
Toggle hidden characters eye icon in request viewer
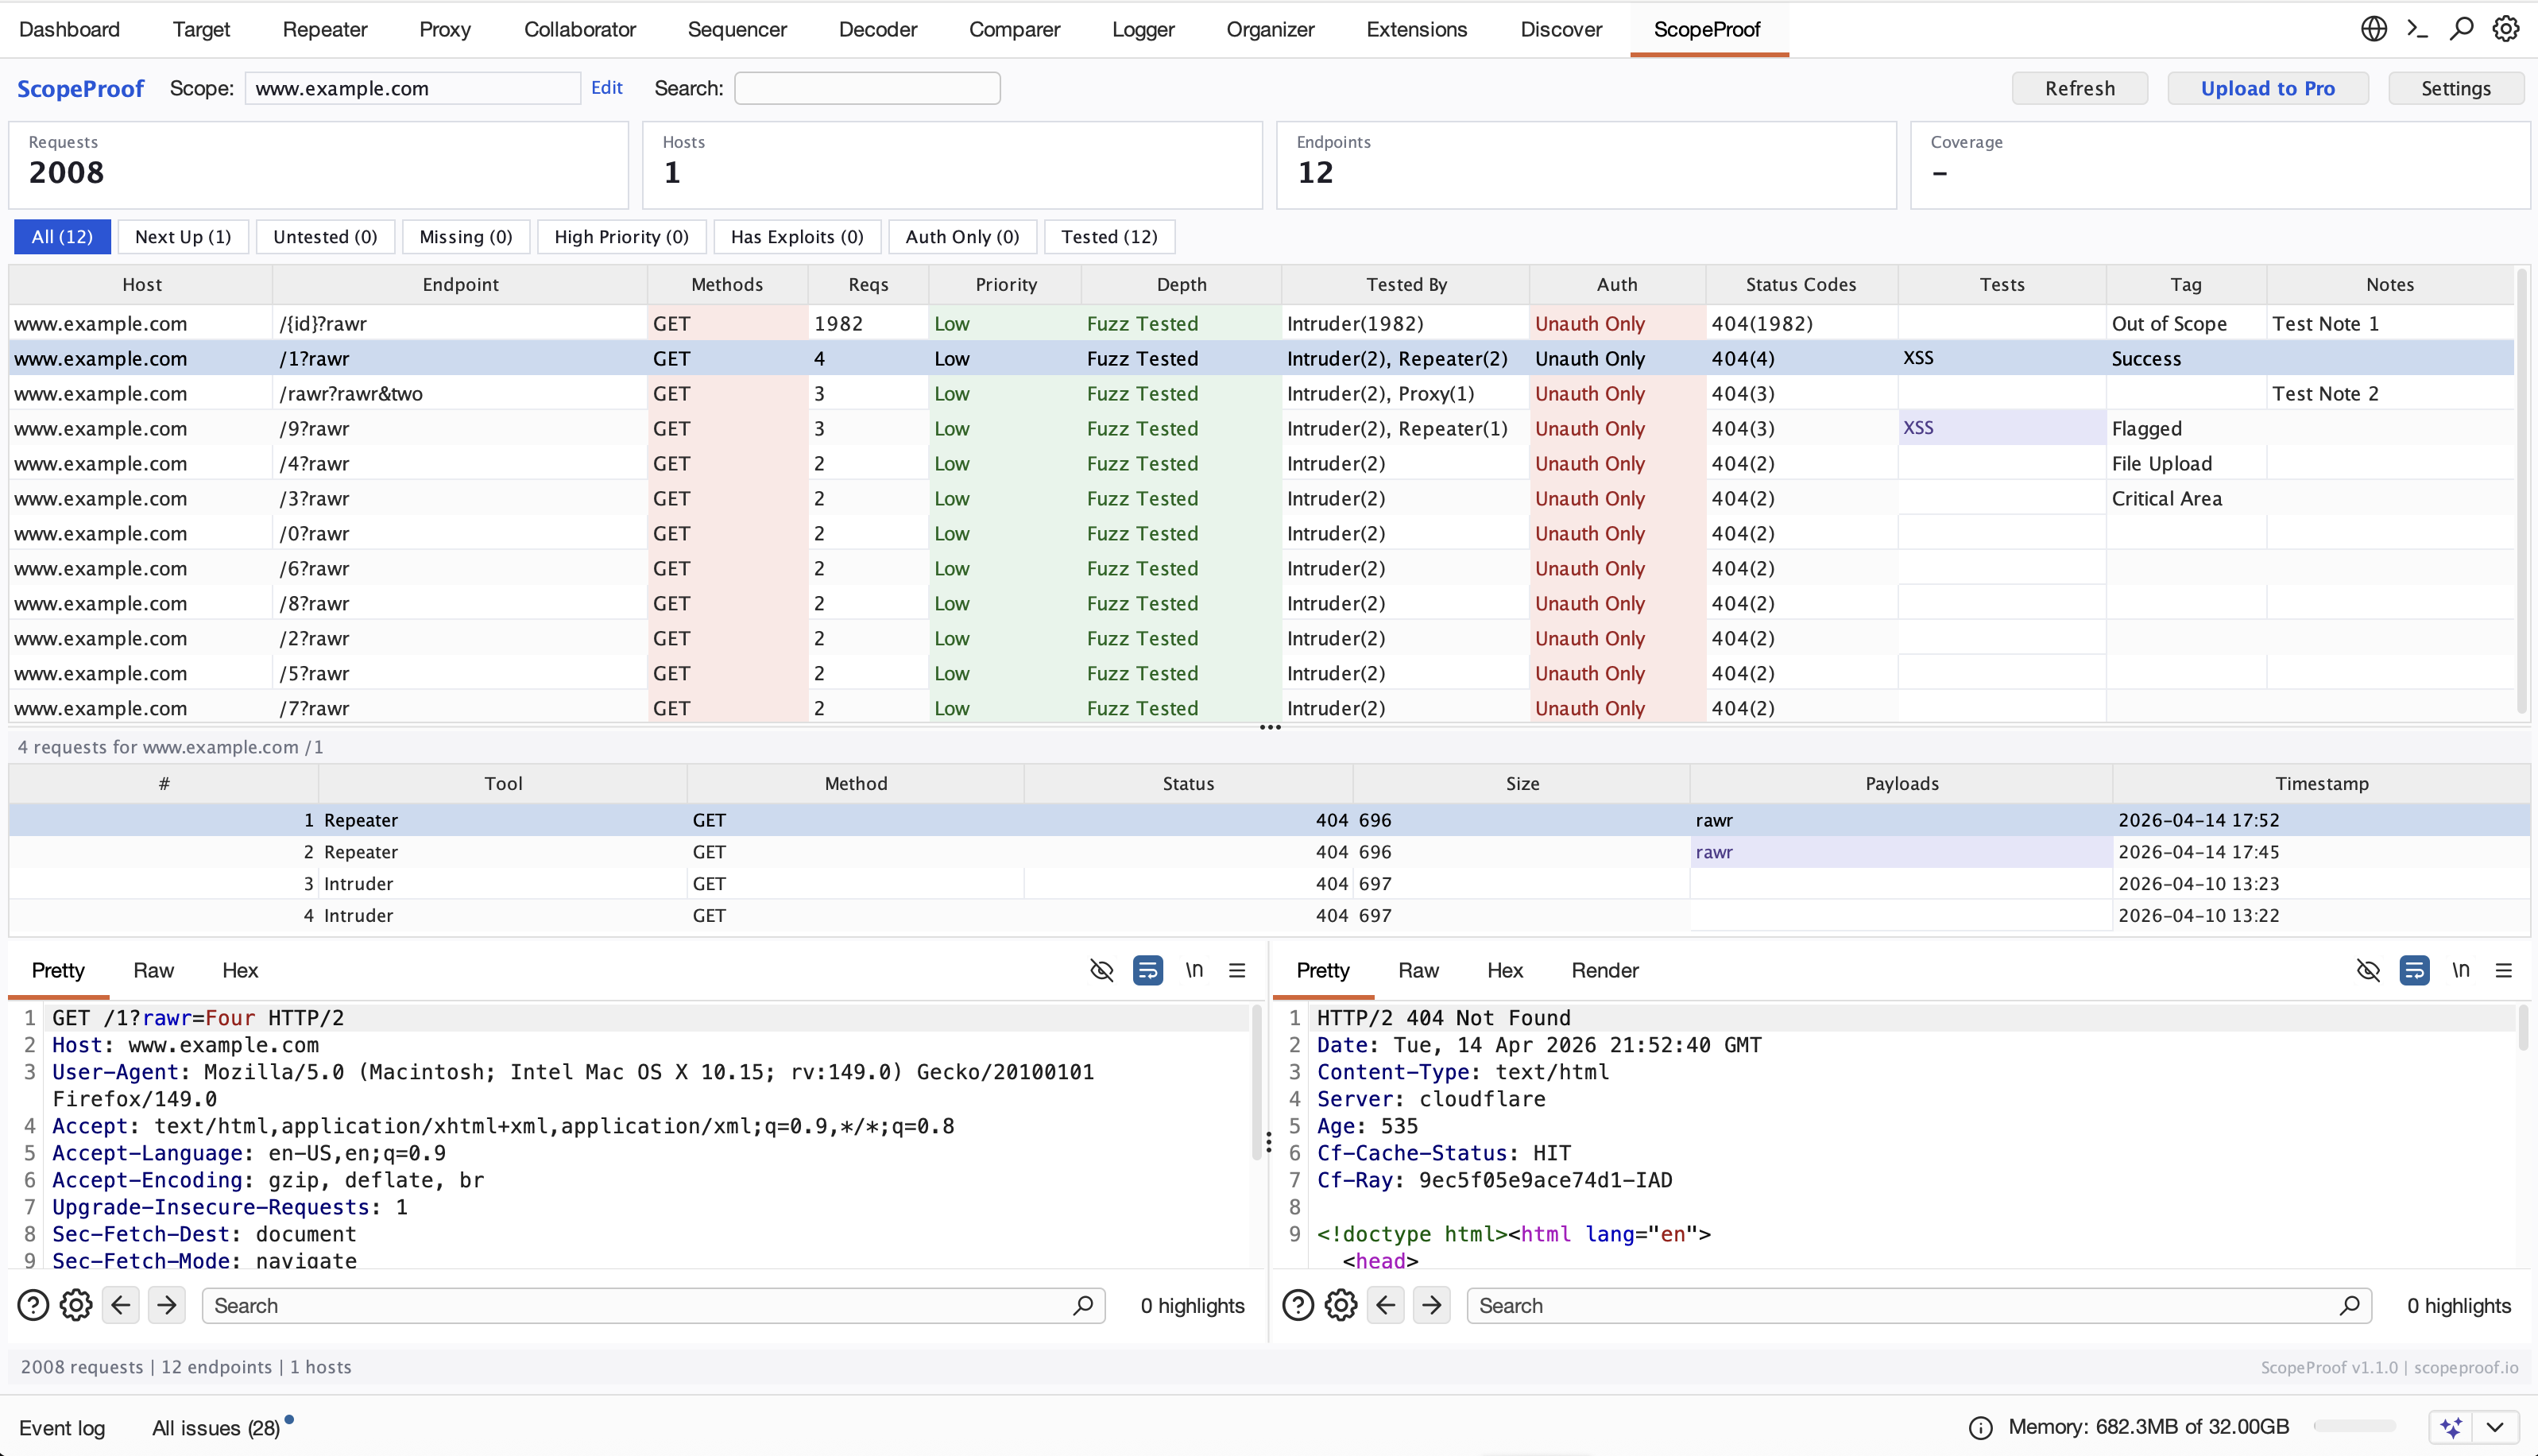1101,970
